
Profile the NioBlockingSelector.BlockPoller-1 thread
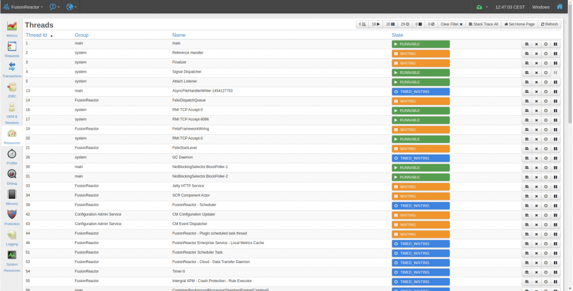tap(546, 168)
